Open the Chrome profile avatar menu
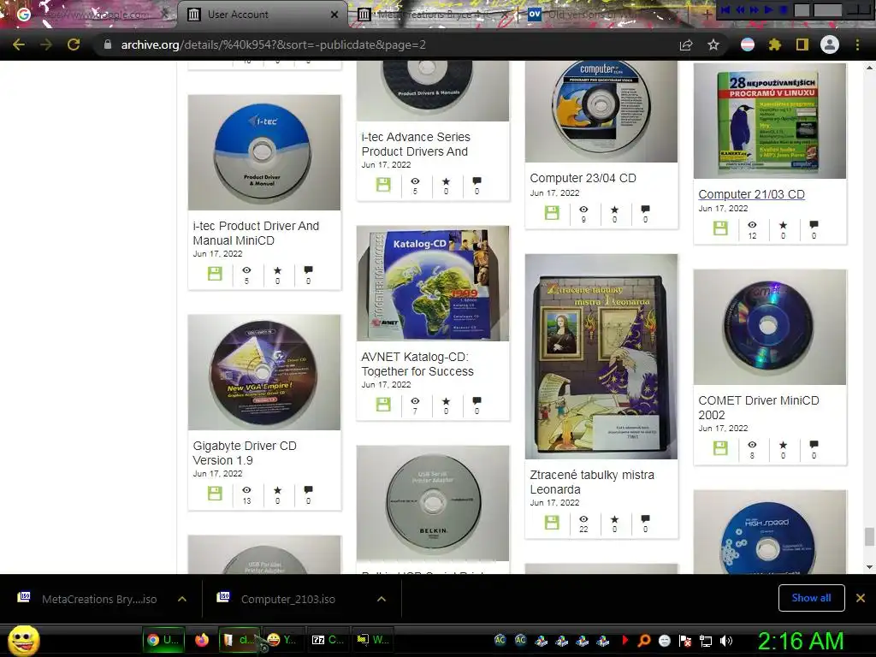The width and height of the screenshot is (876, 657). coord(830,44)
